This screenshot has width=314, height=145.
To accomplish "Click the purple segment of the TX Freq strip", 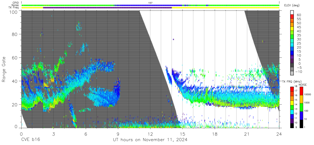I will [x=107, y=7].
